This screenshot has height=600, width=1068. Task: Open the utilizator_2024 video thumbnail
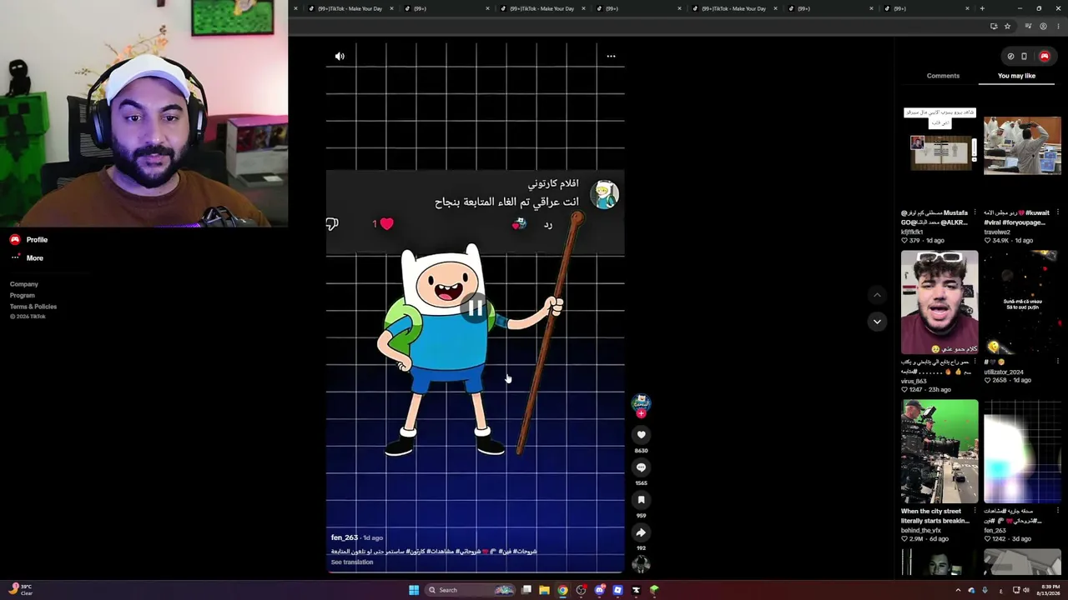(1022, 302)
